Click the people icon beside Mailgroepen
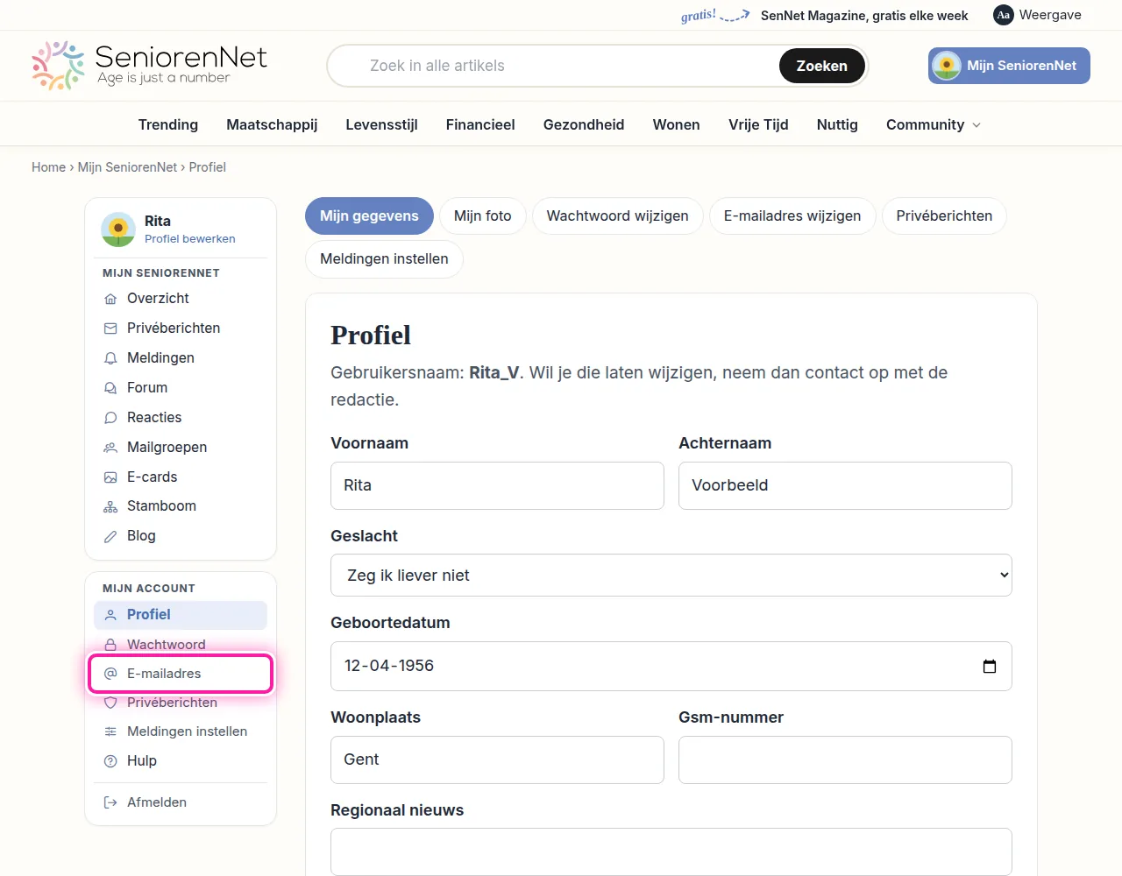Screen dimensions: 1122x876 pos(110,448)
